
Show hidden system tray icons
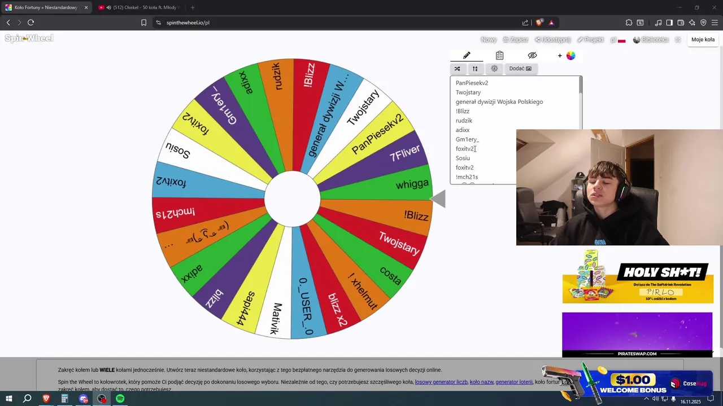click(646, 399)
